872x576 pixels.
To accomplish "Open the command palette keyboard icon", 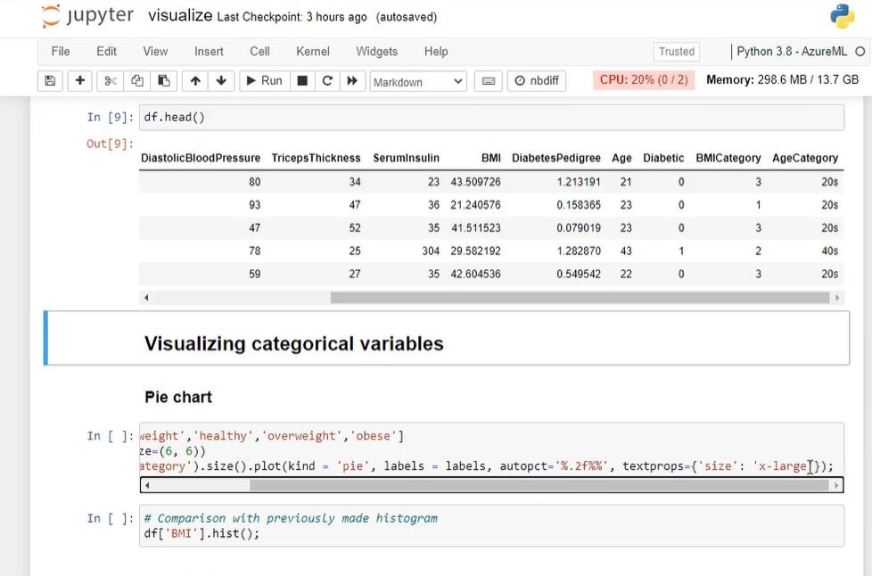I will [x=488, y=81].
